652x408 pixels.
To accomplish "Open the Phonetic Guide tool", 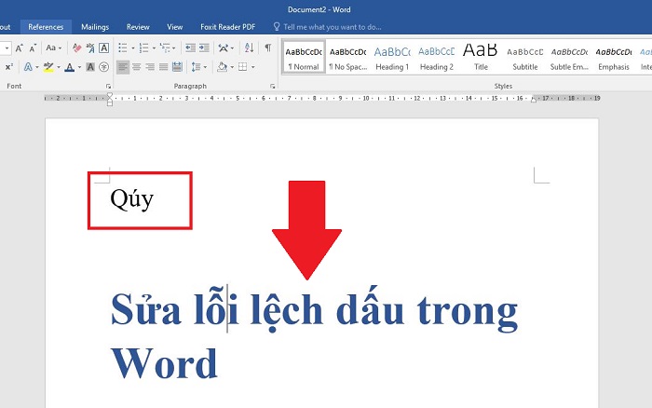I will pos(90,48).
